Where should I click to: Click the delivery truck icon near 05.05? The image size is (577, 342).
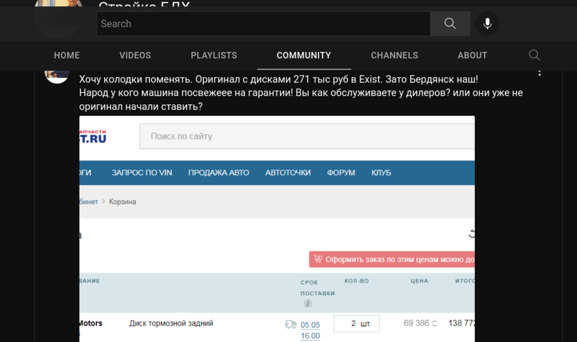coord(290,324)
